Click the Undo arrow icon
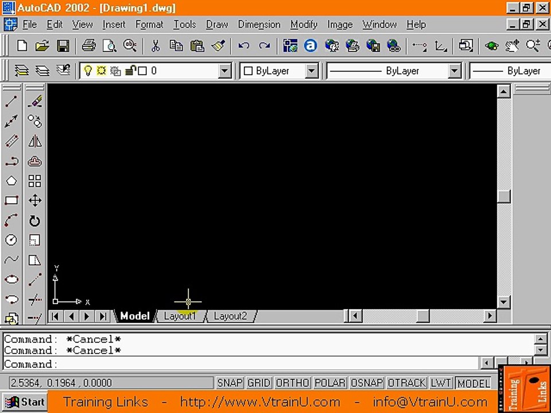This screenshot has width=551, height=413. (x=243, y=46)
